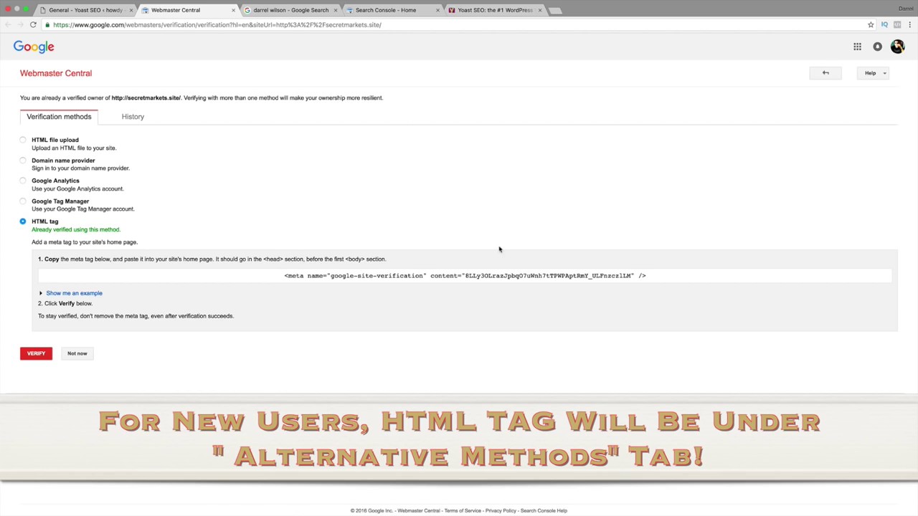Open the Chrome three-dot menu
The image size is (918, 516).
(x=909, y=24)
